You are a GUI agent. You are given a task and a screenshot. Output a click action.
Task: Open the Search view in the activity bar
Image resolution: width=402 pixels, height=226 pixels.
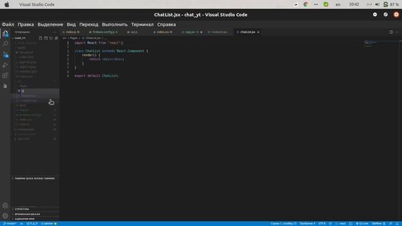[x=5, y=44]
